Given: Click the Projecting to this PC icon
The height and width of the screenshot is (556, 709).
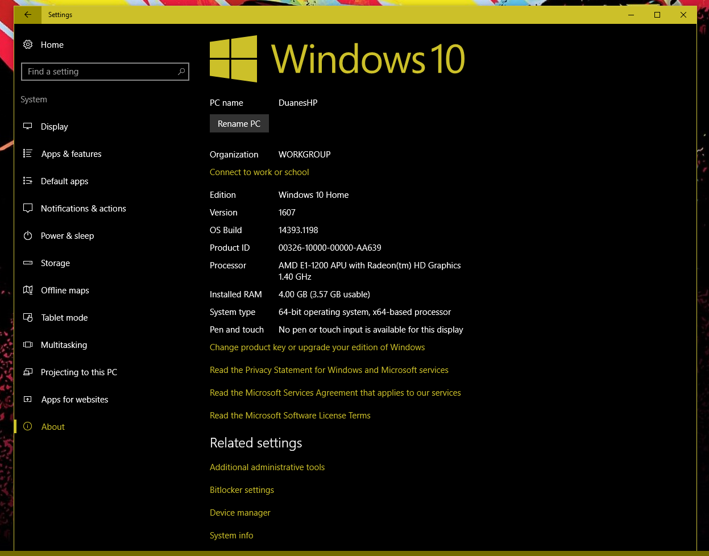Looking at the screenshot, I should [27, 372].
